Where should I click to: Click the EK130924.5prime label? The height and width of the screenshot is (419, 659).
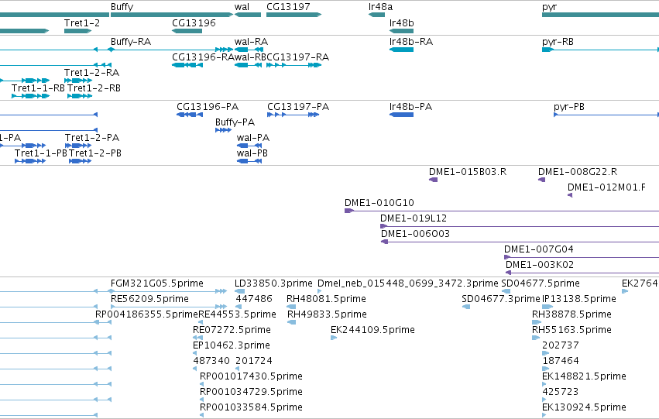tap(584, 408)
